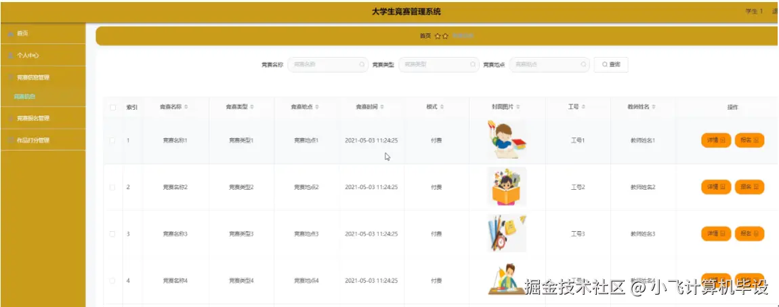The image size is (779, 307).
Task: Sort by 模式 column arrows
Action: point(442,107)
